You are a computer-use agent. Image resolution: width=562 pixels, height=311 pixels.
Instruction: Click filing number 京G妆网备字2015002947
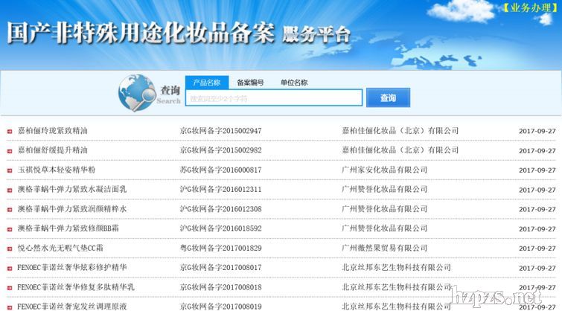point(220,131)
